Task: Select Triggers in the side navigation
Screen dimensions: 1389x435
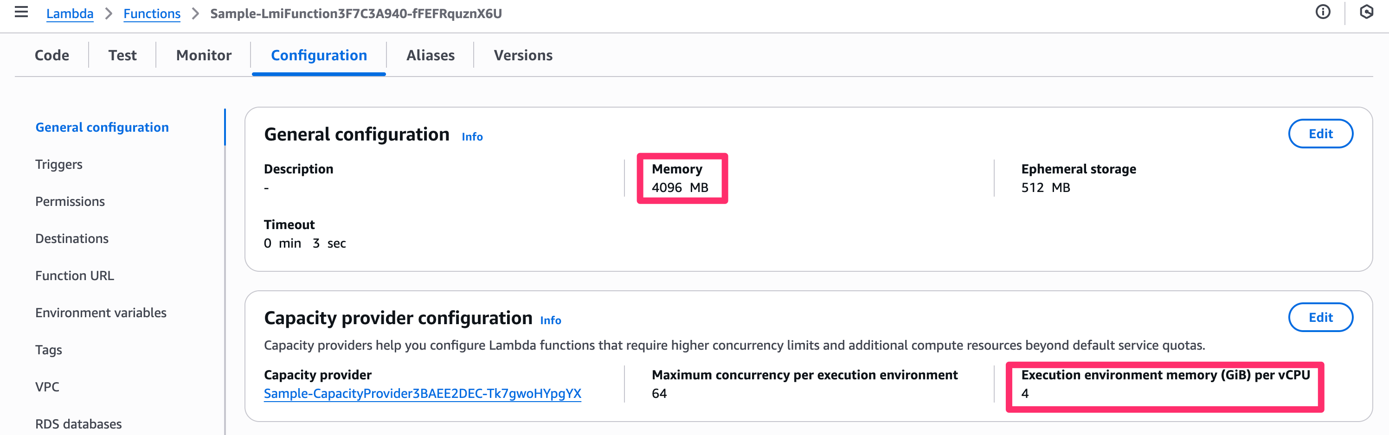Action: click(59, 165)
